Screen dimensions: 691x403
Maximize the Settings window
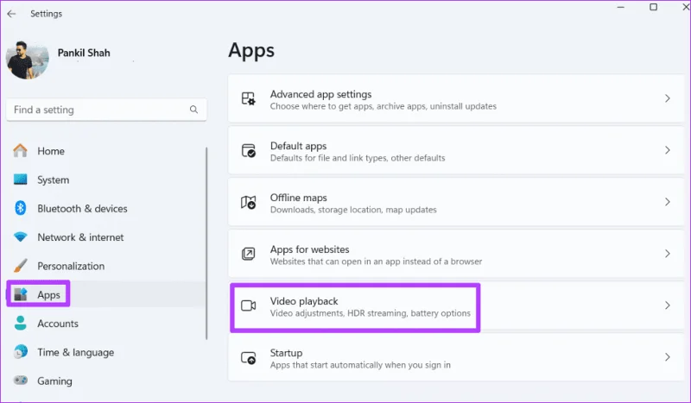(654, 7)
